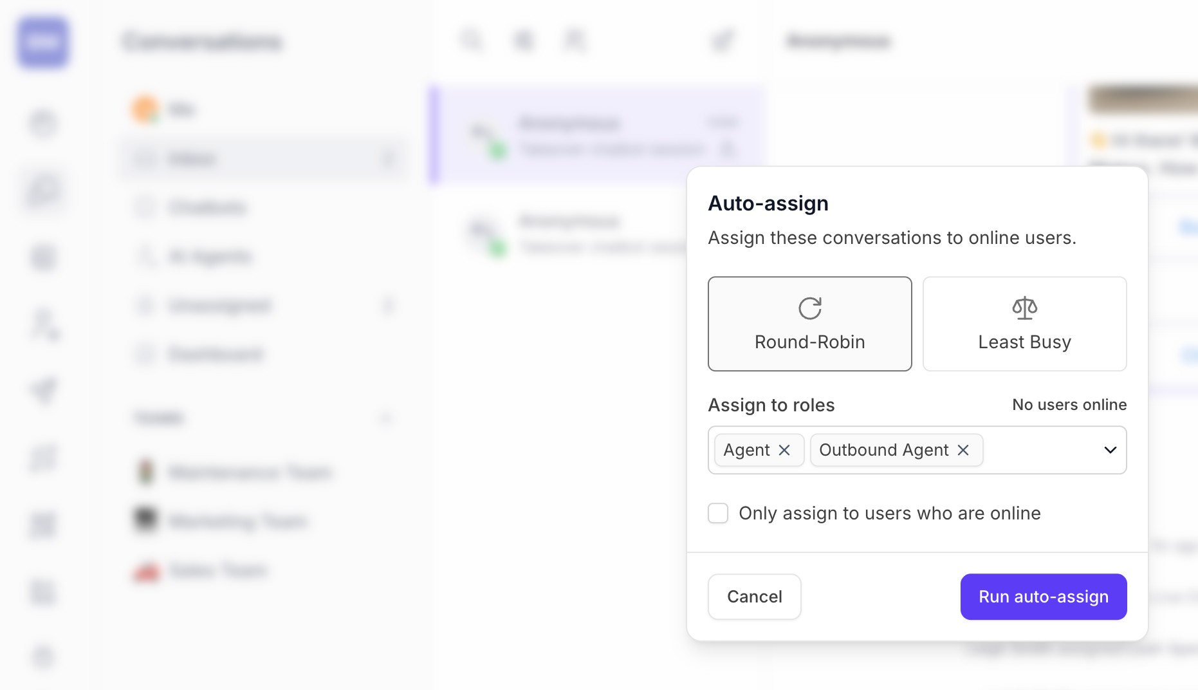The height and width of the screenshot is (690, 1198).
Task: Remove the Agent role tag
Action: click(x=784, y=450)
